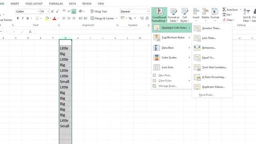Click Merge & Center
The height and width of the screenshot is (144, 256).
coord(102,18)
